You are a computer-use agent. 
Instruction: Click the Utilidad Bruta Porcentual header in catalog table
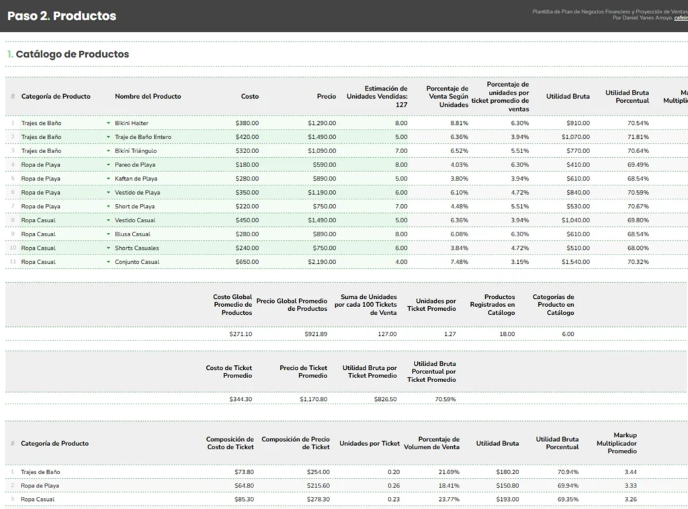[x=628, y=97]
